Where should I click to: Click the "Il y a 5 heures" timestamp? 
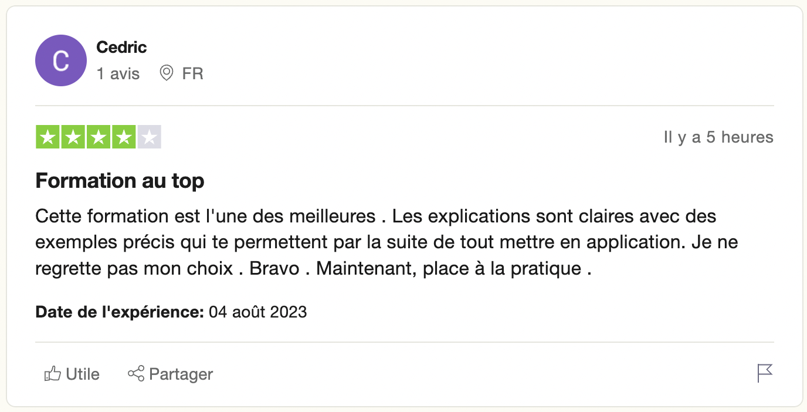pyautogui.click(x=718, y=137)
